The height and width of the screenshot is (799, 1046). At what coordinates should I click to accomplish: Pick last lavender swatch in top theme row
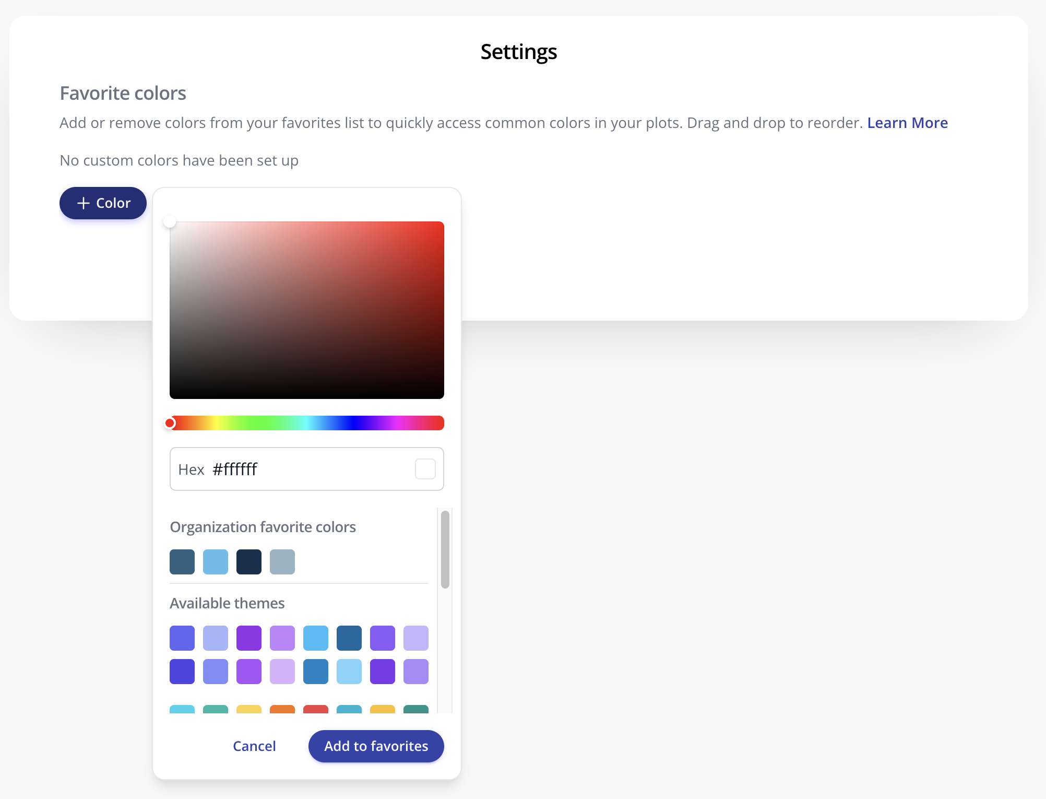click(x=416, y=638)
